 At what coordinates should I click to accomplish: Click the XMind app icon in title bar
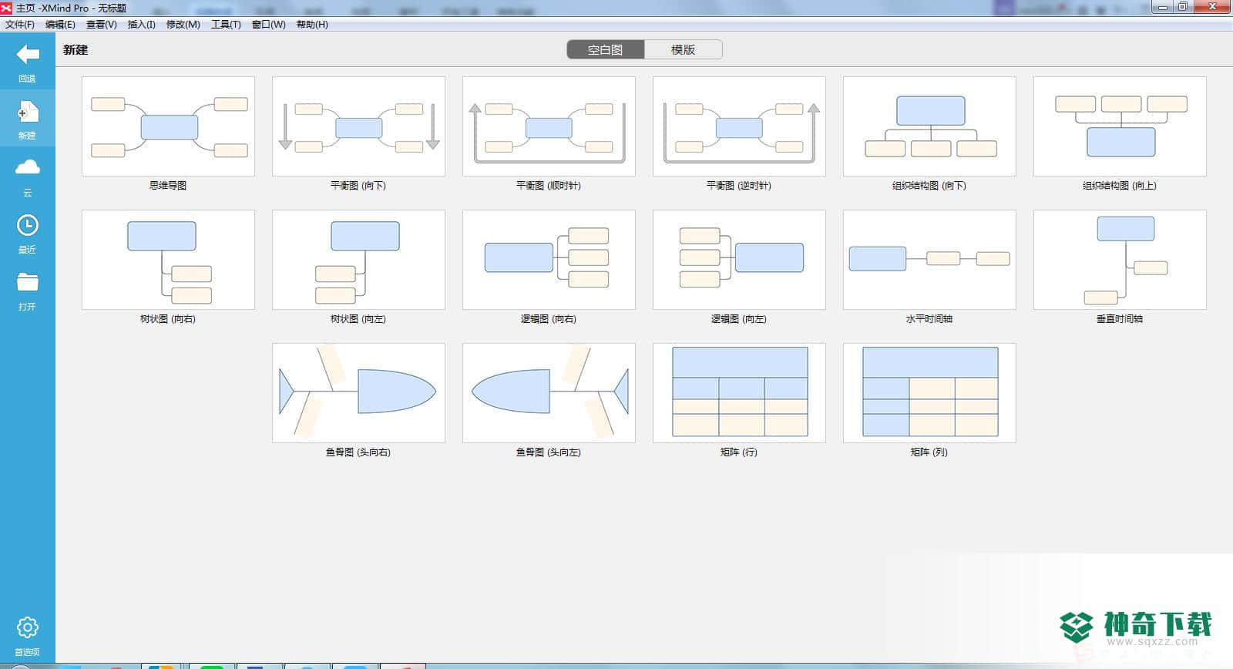tap(7, 8)
